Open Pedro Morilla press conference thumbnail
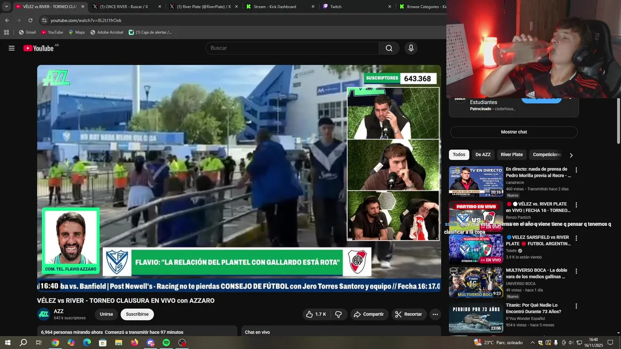621x349 pixels. tap(476, 181)
